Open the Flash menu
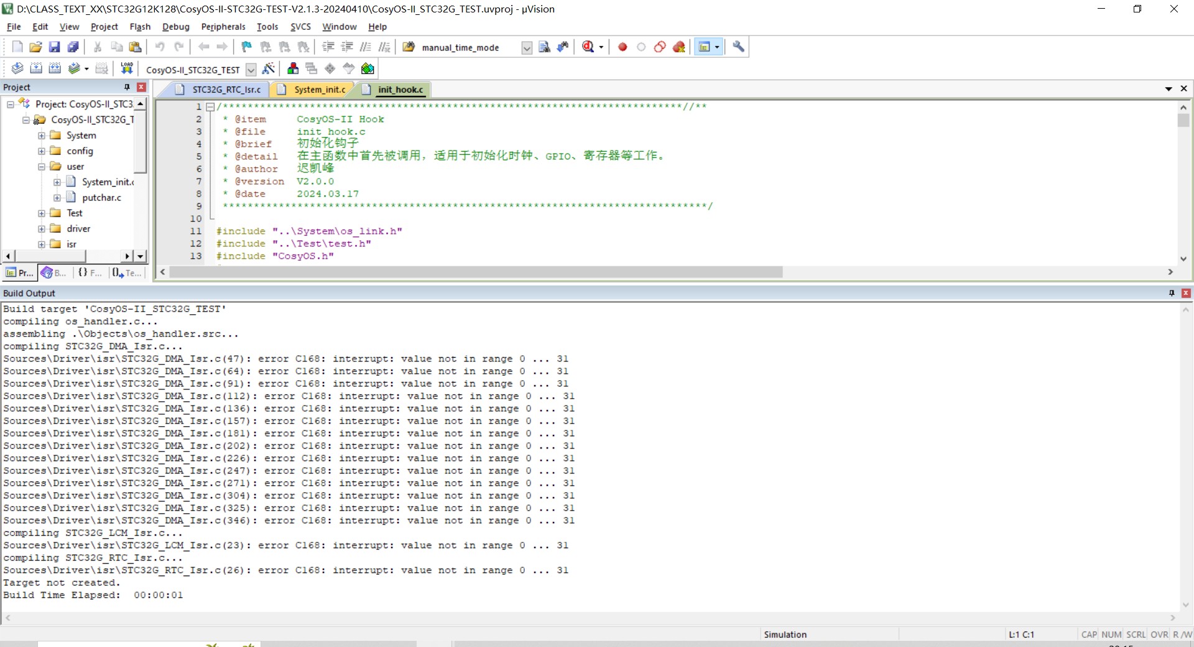Viewport: 1194px width, 647px height. point(140,27)
